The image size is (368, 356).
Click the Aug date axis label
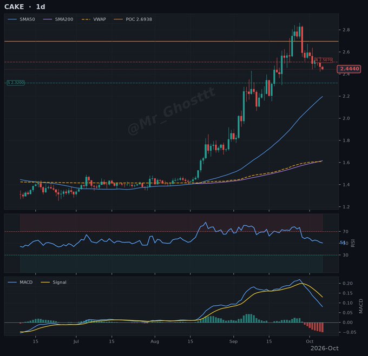point(155,341)
